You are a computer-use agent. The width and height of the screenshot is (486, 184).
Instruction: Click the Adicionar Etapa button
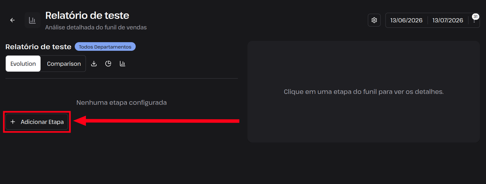point(37,122)
